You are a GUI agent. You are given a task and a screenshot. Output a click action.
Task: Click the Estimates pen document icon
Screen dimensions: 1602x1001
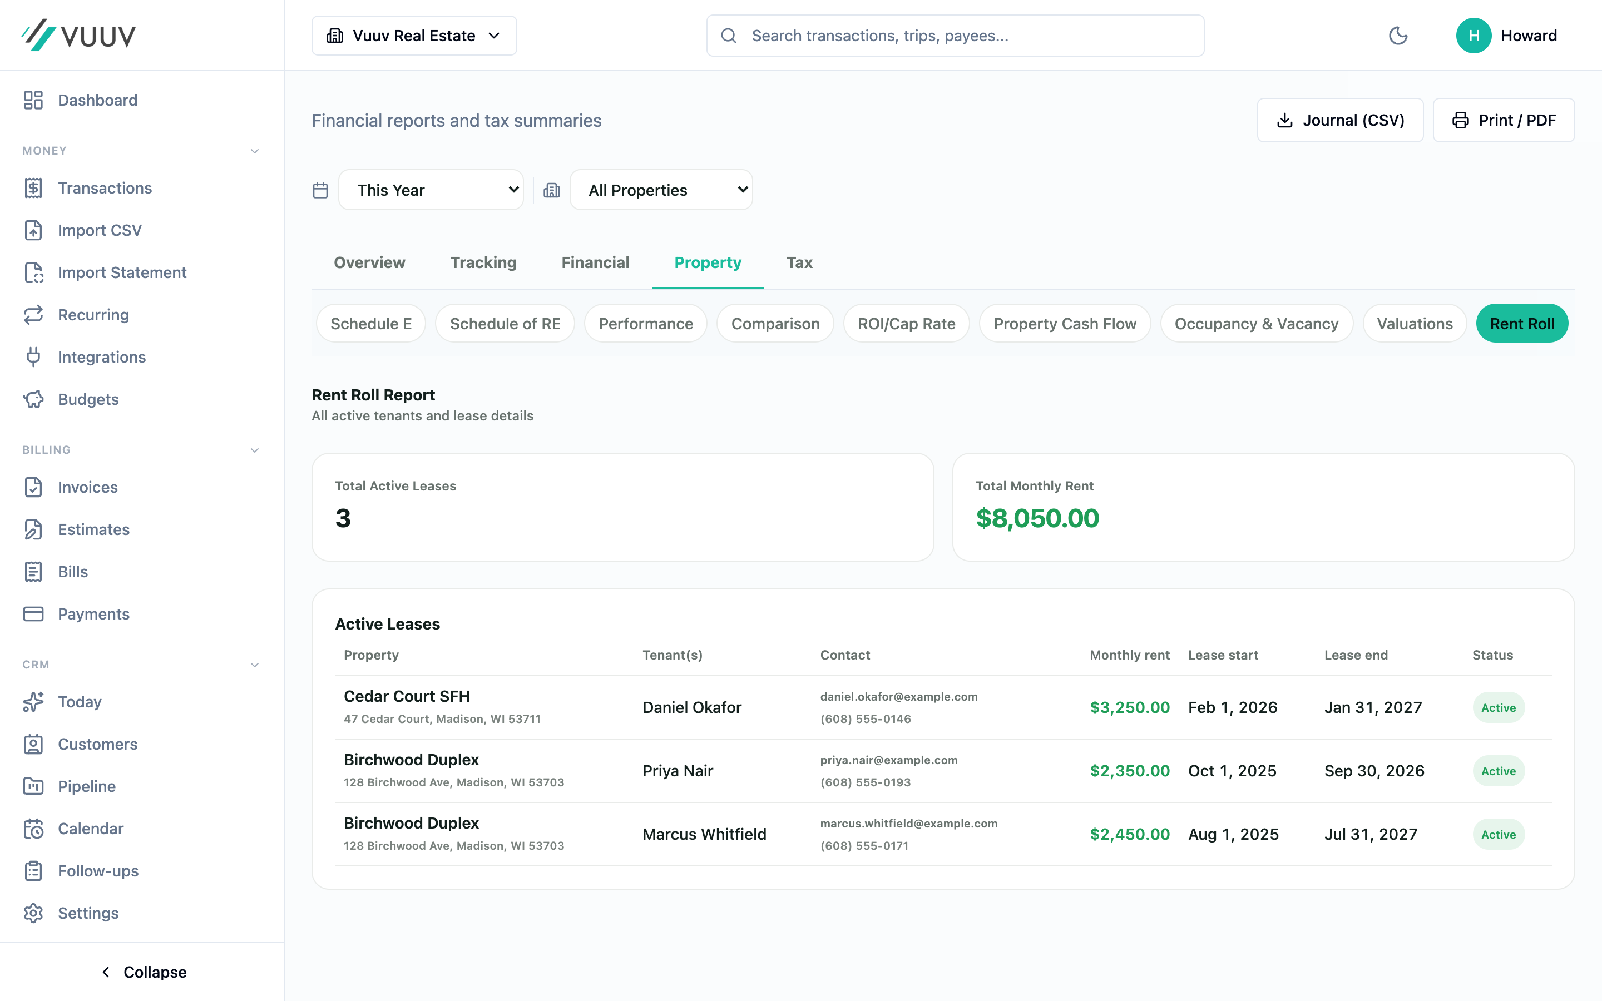(33, 529)
